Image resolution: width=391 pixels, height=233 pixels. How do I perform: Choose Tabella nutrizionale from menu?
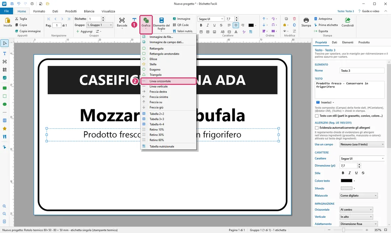click(168, 146)
